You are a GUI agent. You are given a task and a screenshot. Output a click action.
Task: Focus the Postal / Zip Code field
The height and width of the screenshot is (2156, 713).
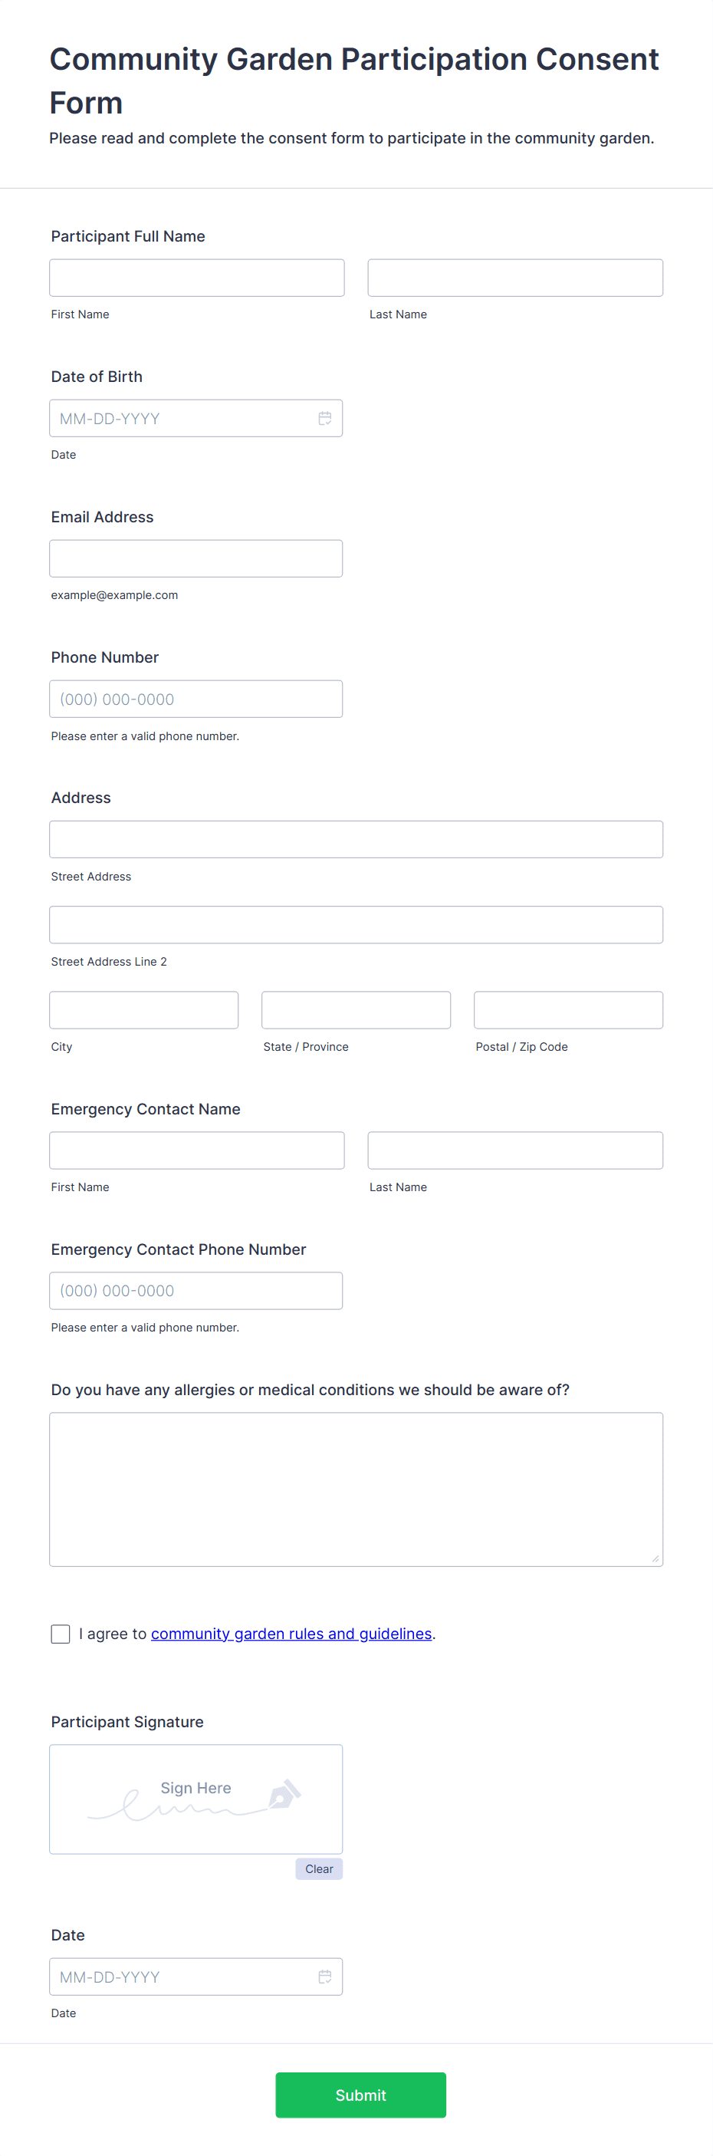coord(569,1010)
